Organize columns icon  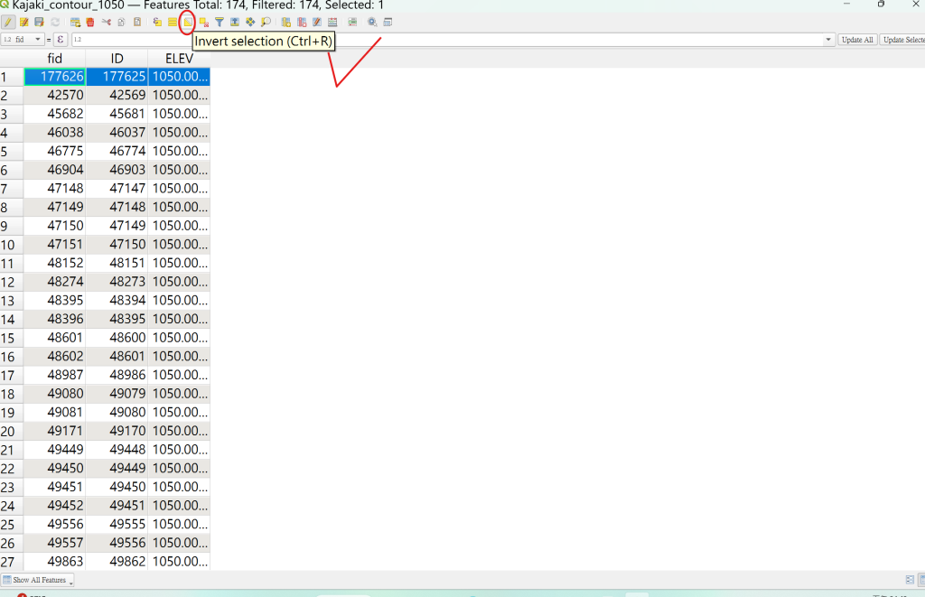tap(317, 23)
